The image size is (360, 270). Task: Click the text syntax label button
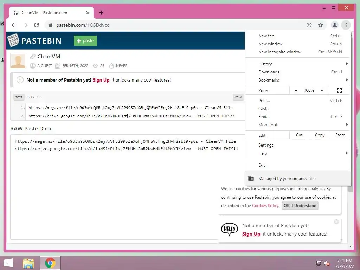tap(19, 97)
